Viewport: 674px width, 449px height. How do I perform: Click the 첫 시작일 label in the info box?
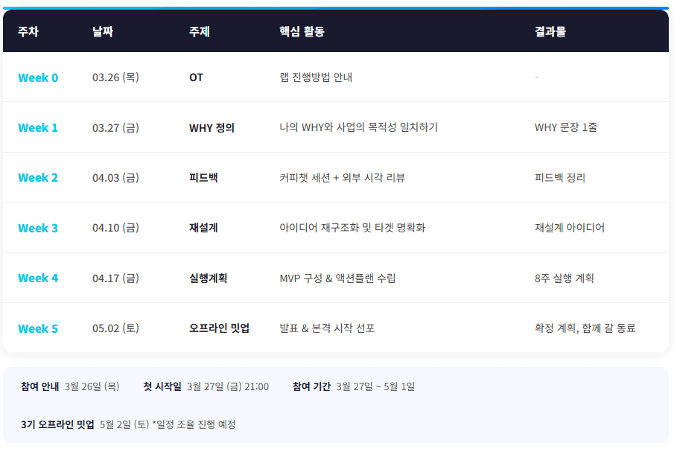coord(162,386)
